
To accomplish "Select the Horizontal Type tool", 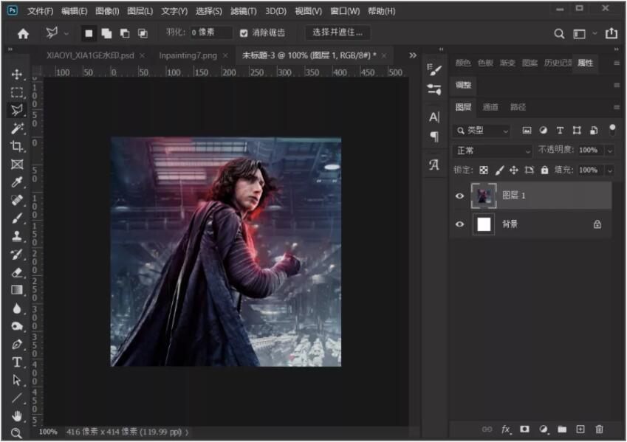I will click(x=16, y=362).
